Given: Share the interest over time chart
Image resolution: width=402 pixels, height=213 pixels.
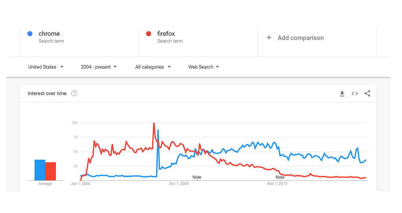Looking at the screenshot, I should [367, 94].
